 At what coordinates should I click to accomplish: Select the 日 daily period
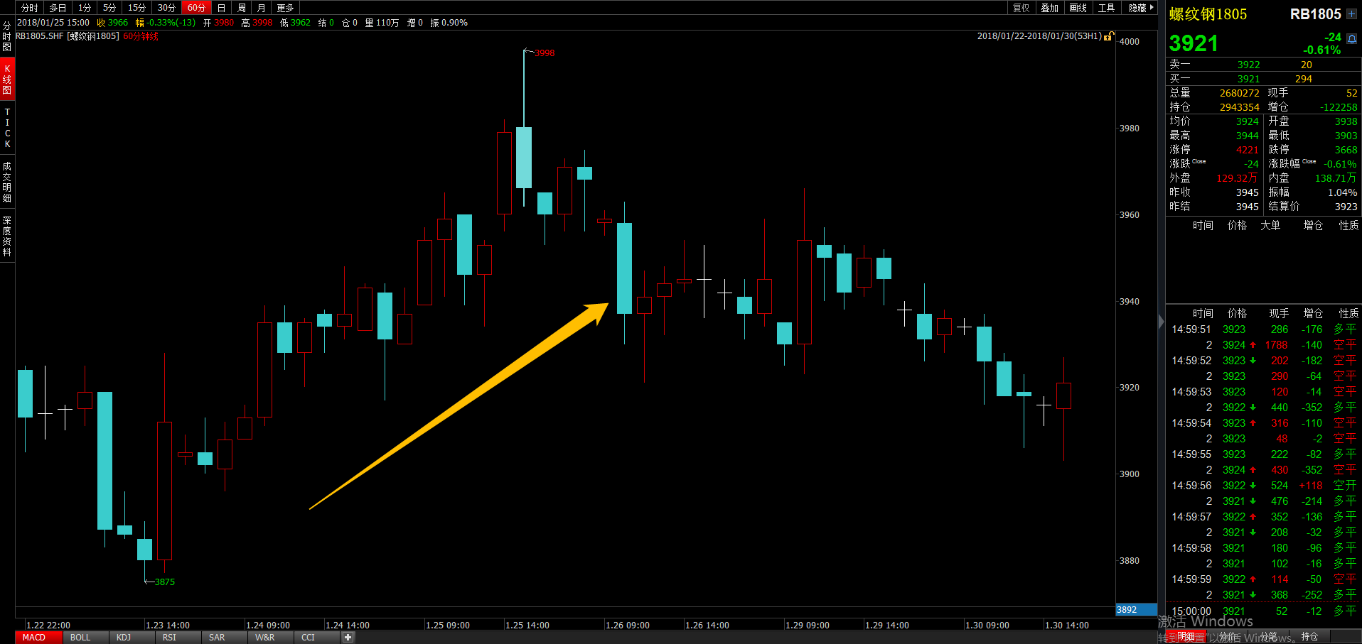pyautogui.click(x=221, y=8)
